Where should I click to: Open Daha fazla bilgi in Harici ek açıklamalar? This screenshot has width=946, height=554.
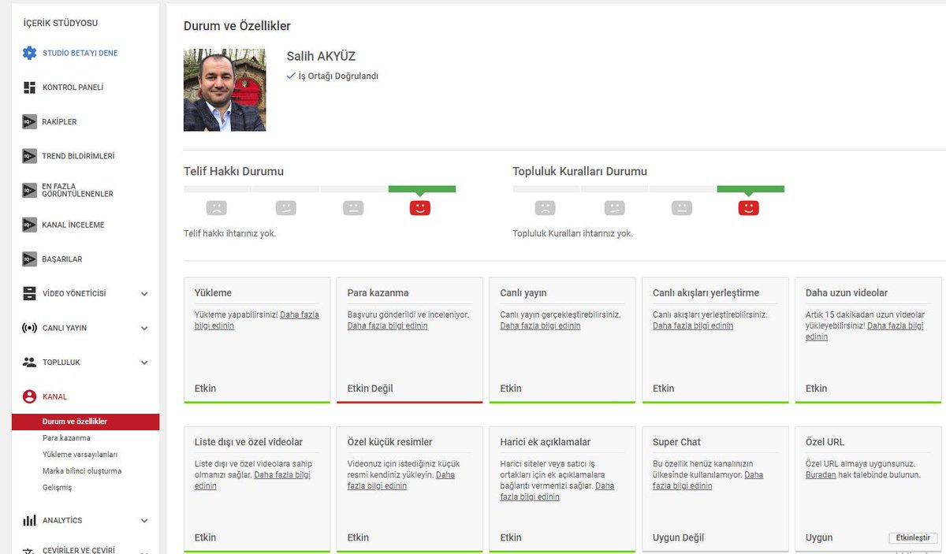point(557,492)
